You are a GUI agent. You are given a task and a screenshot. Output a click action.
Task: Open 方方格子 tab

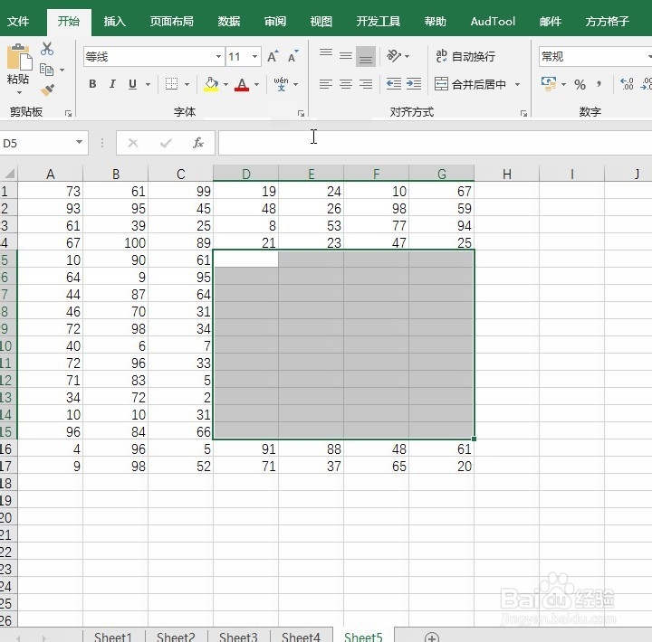(x=607, y=21)
